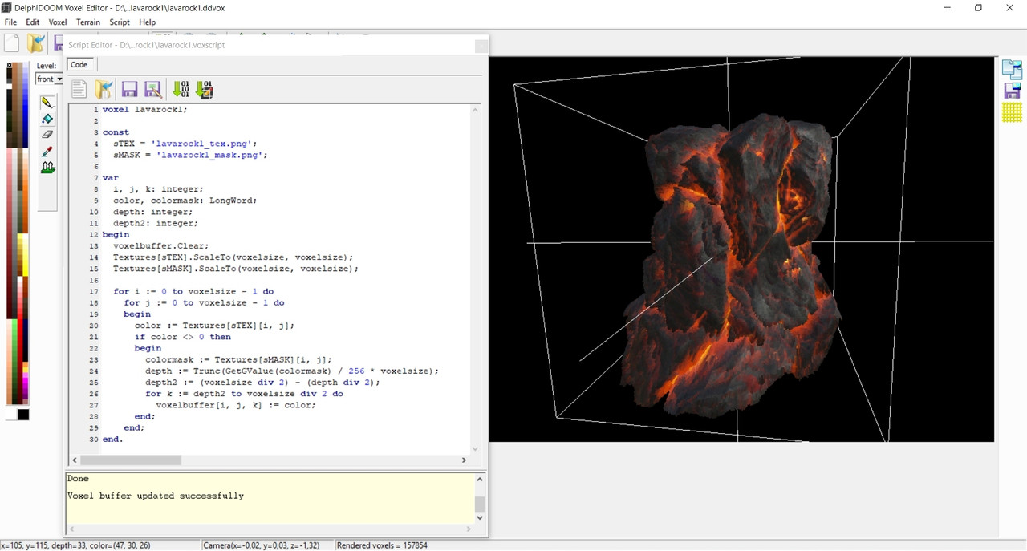Open the Terrain menu

[88, 22]
